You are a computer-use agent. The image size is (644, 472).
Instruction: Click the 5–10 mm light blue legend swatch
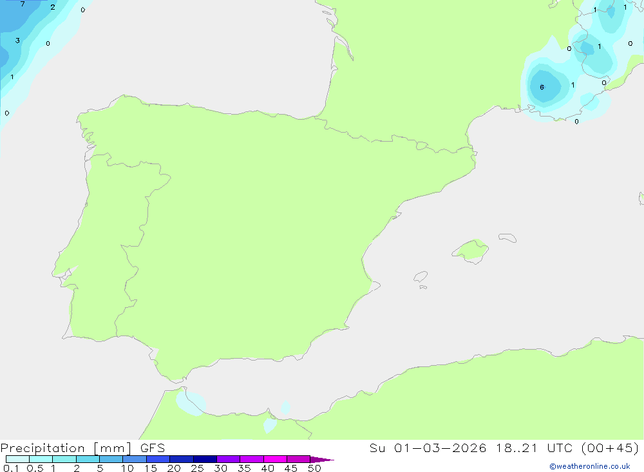pos(111,459)
